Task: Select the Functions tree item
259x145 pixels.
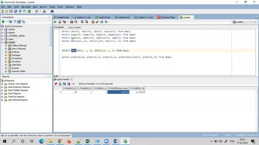Action: [16, 62]
